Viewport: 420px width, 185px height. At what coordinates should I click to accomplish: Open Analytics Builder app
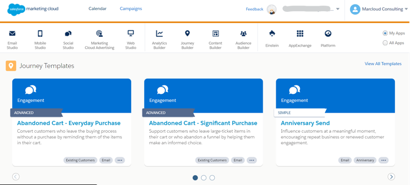[159, 40]
